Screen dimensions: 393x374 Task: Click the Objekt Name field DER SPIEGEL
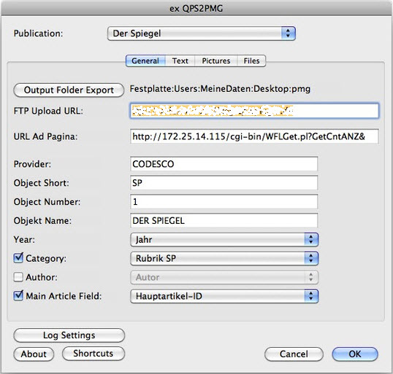point(224,221)
